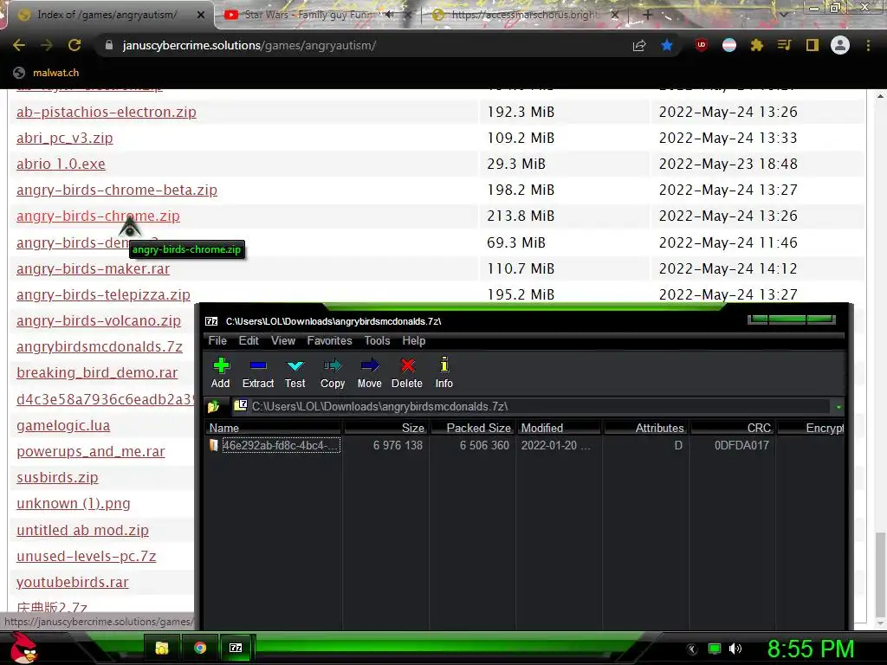The image size is (887, 665).
Task: Toggle the bookmark star in address bar
Action: [667, 45]
